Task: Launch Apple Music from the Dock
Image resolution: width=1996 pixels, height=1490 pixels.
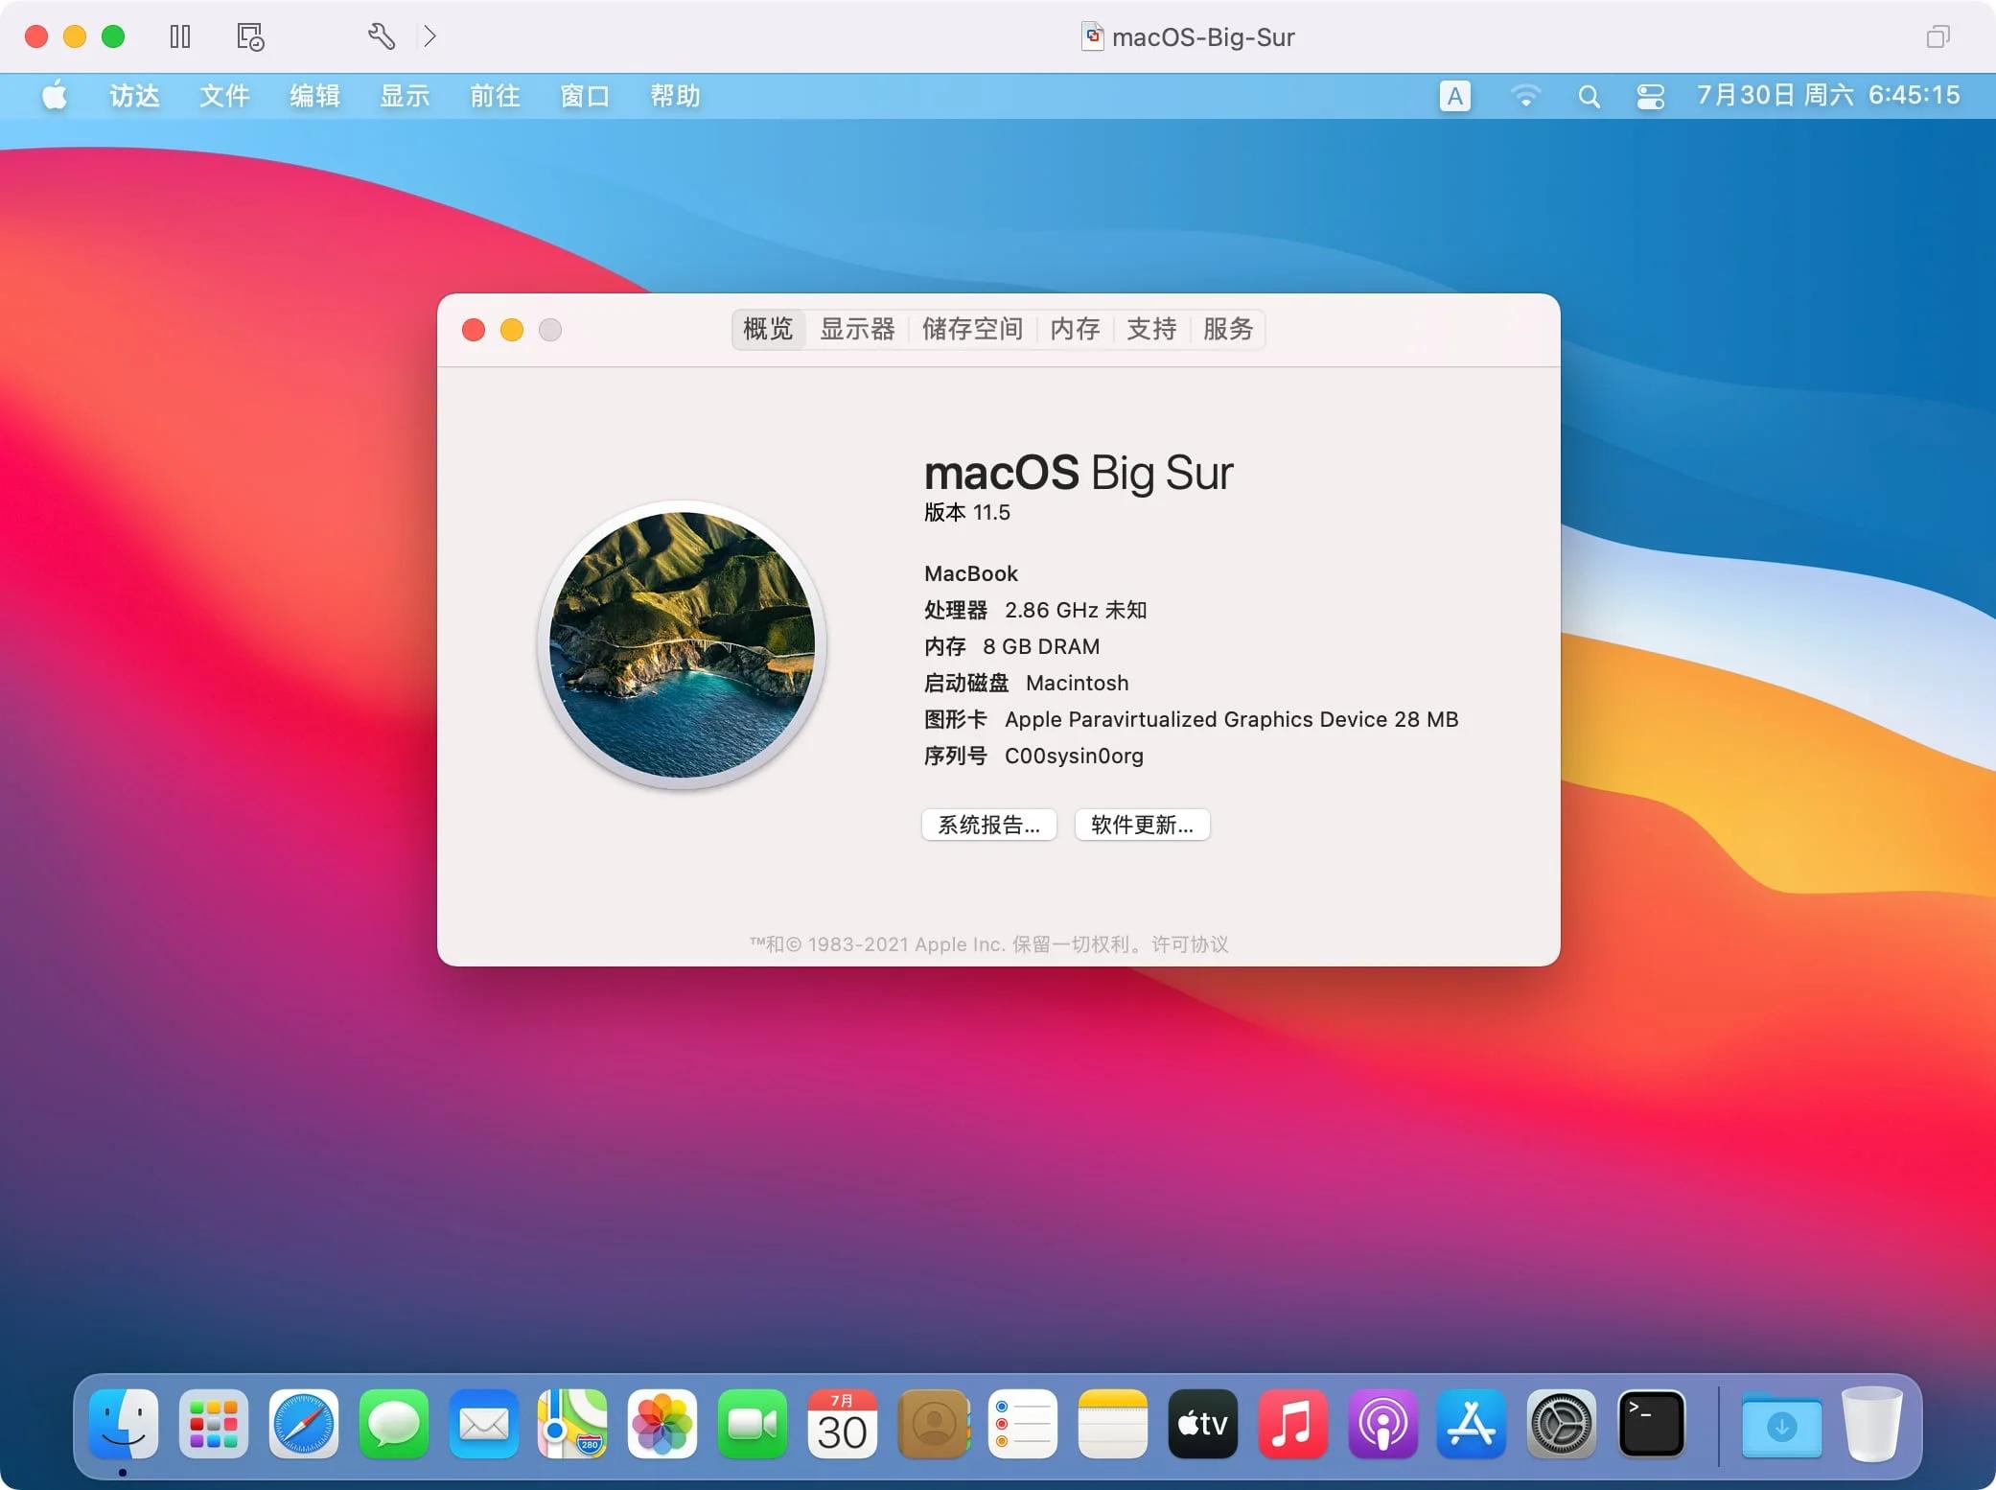Action: [x=1291, y=1425]
